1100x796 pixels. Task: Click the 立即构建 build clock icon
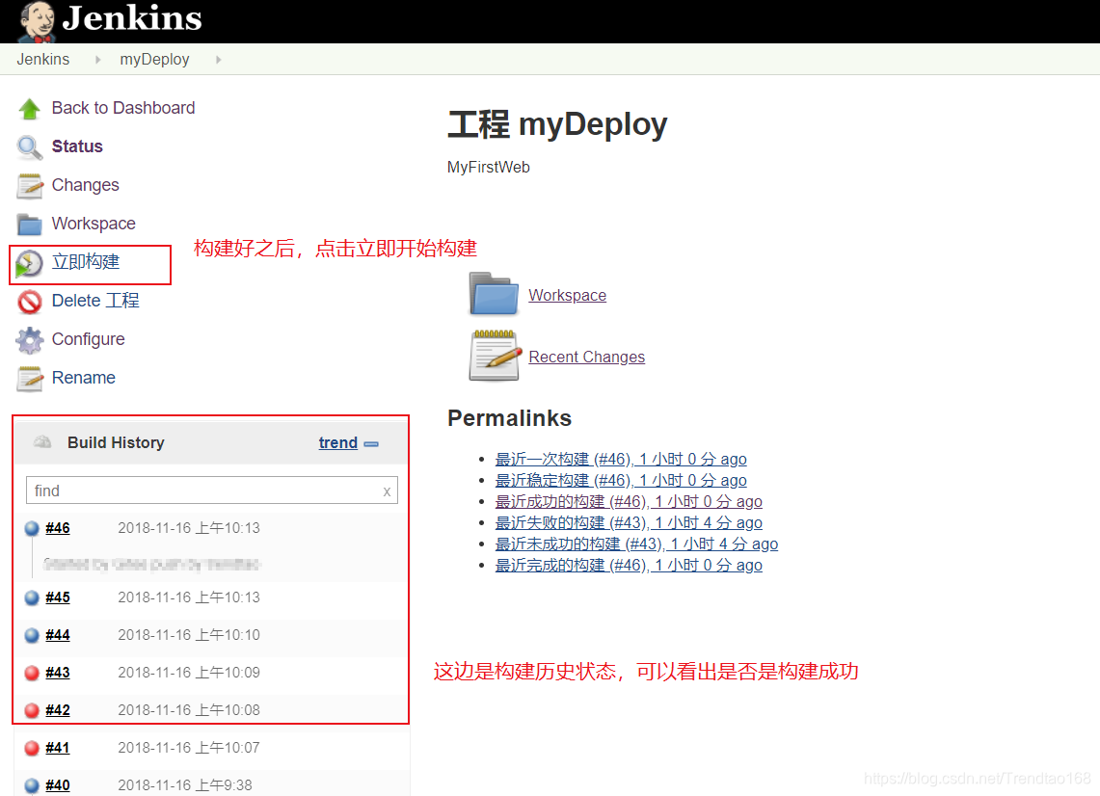tap(30, 264)
